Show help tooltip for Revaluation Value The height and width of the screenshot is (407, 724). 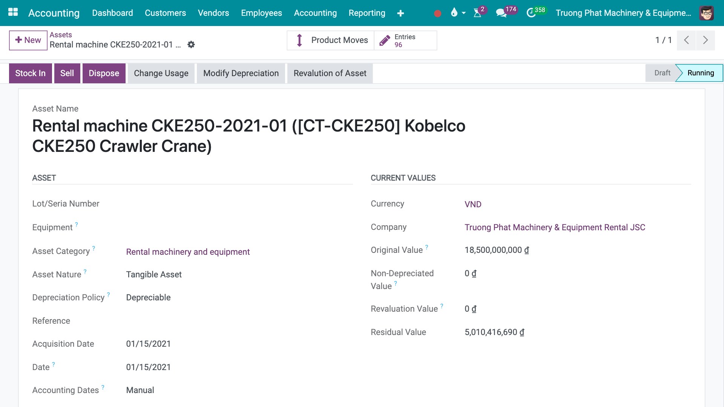pyautogui.click(x=442, y=306)
